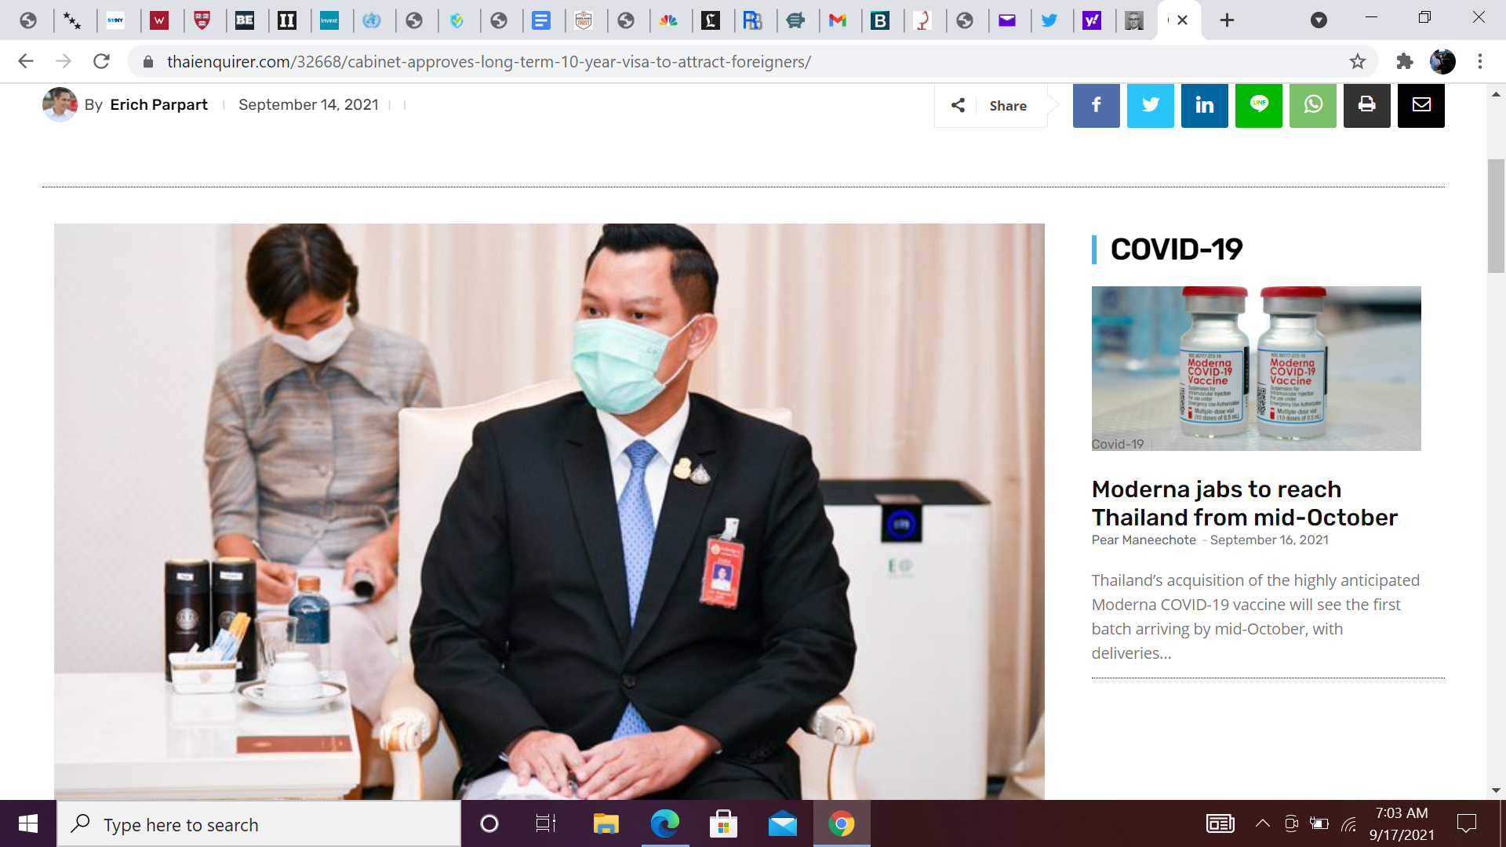Click the page vertical scrollbar thumb
1506x847 pixels.
point(1496,216)
